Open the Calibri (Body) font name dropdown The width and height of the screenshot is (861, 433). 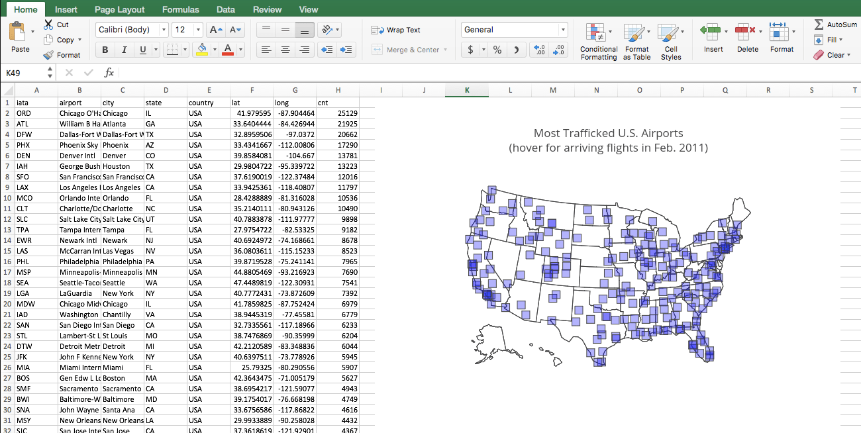coord(164,30)
